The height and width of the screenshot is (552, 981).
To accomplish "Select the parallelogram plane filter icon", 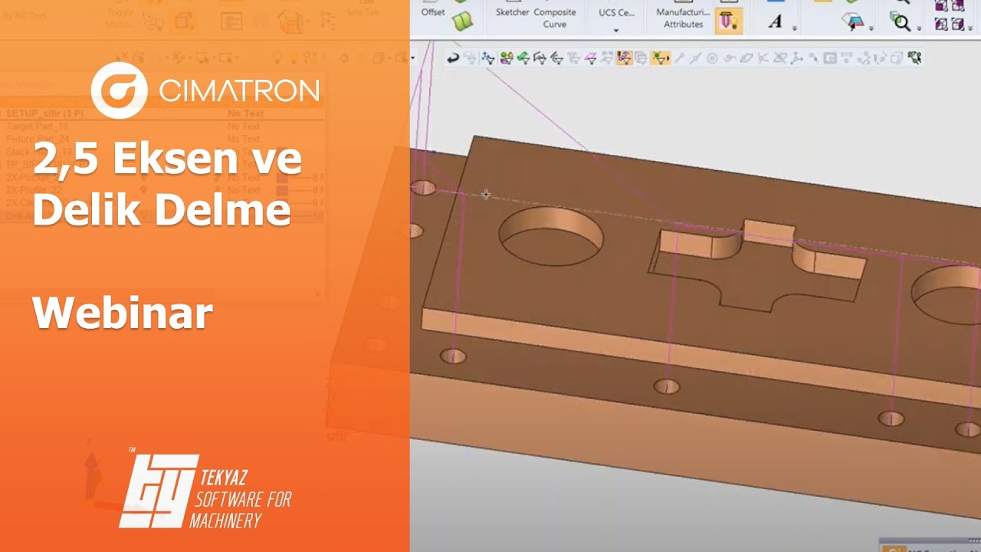I will 746,58.
